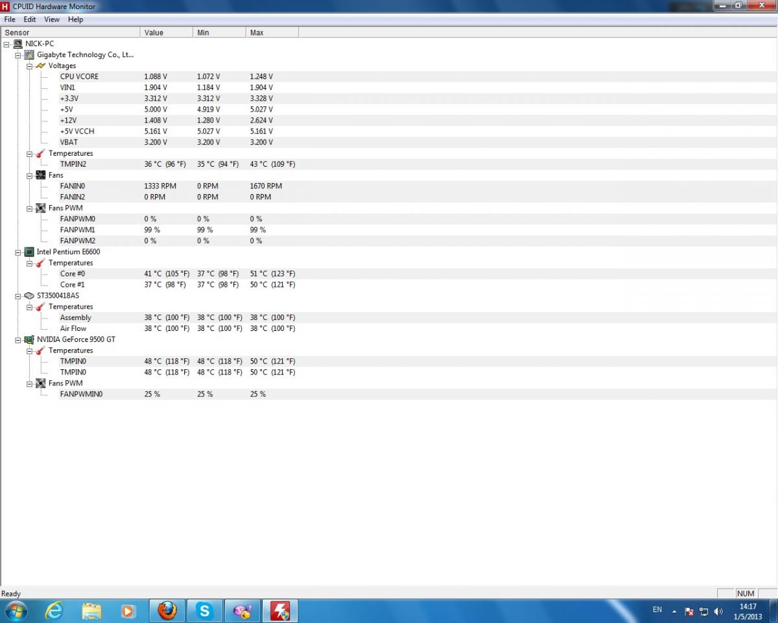Click the Fans PWM icon under NVIDIA GeForce
This screenshot has height=623, width=778.
41,383
